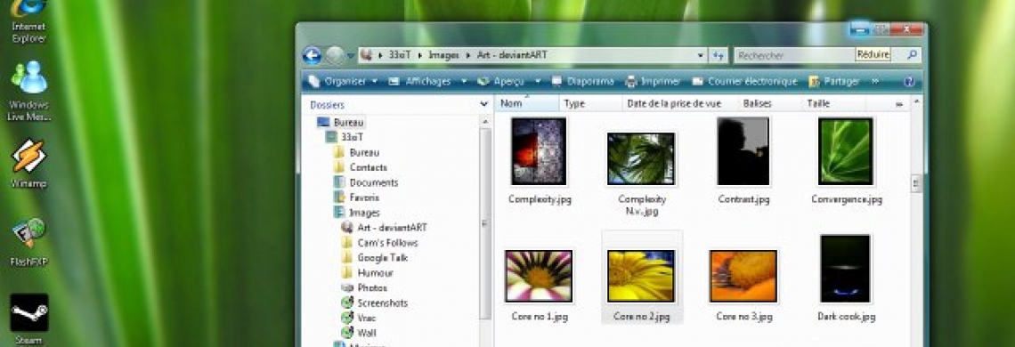Image resolution: width=1015 pixels, height=347 pixels.
Task: Click Partager toolbar button
Action: [x=833, y=82]
